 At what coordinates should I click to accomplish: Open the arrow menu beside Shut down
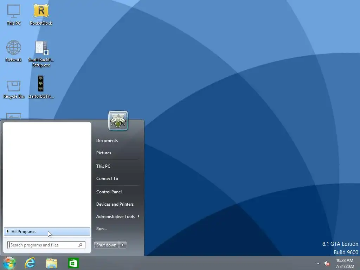point(123,245)
